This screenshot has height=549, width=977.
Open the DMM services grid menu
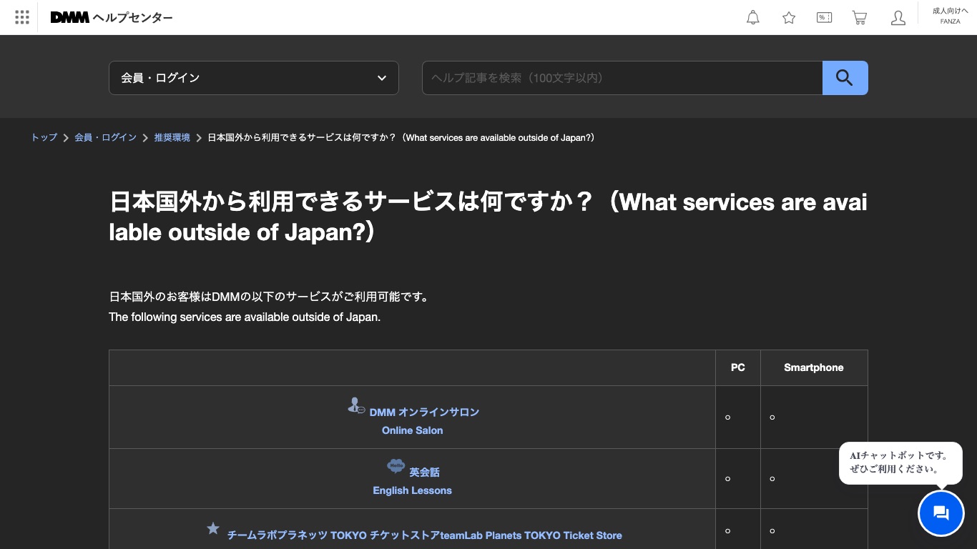tap(22, 17)
